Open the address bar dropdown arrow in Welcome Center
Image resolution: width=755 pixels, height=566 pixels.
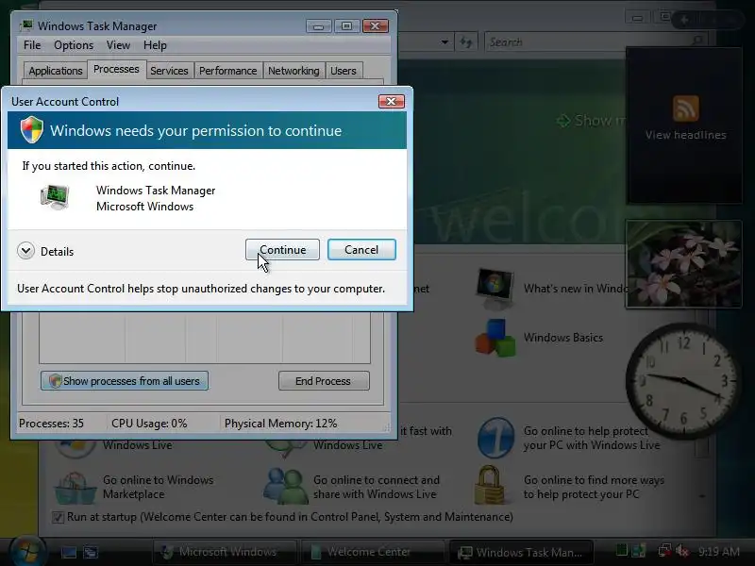click(x=445, y=42)
